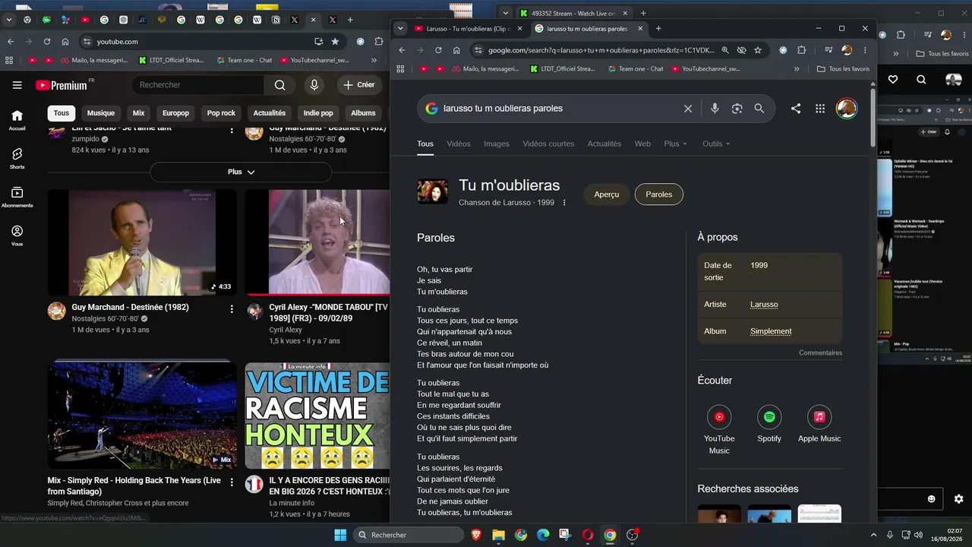The image size is (972, 547).
Task: Go to YouTube Premium home logo
Action: (x=61, y=85)
